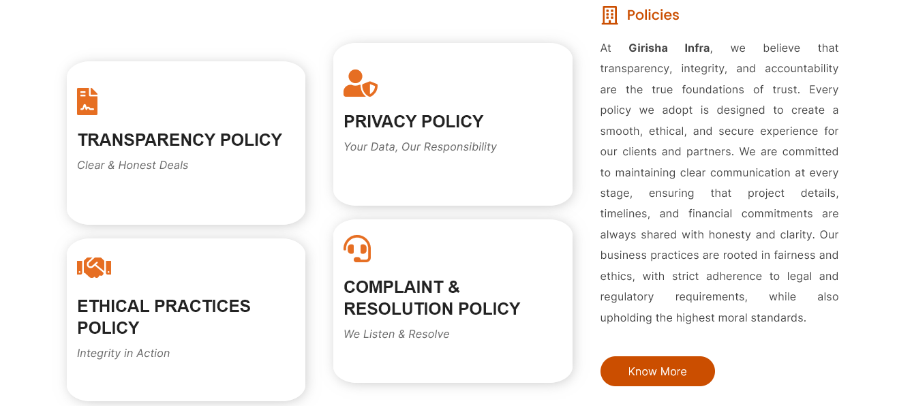Open the TRANSPARENCY POLICY heading
This screenshot has height=406, width=912.
click(x=179, y=140)
